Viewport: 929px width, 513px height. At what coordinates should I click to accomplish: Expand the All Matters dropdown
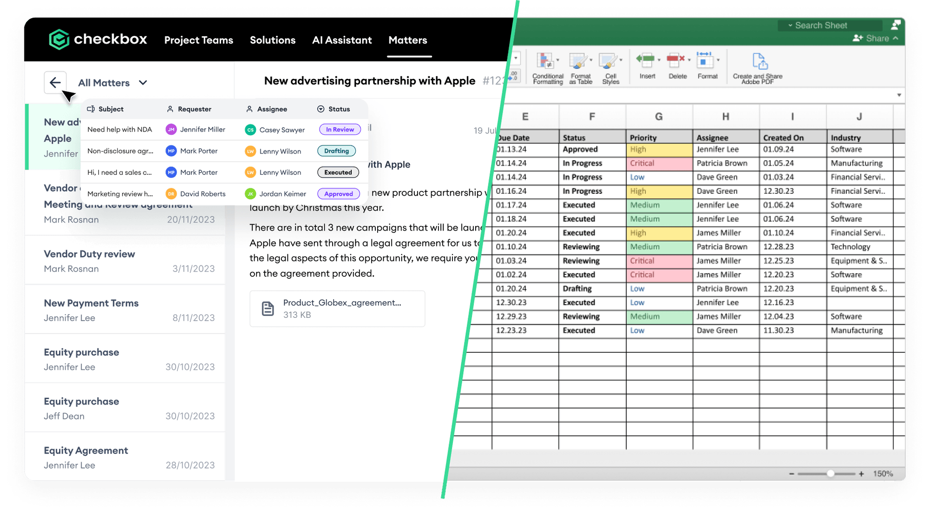(143, 83)
